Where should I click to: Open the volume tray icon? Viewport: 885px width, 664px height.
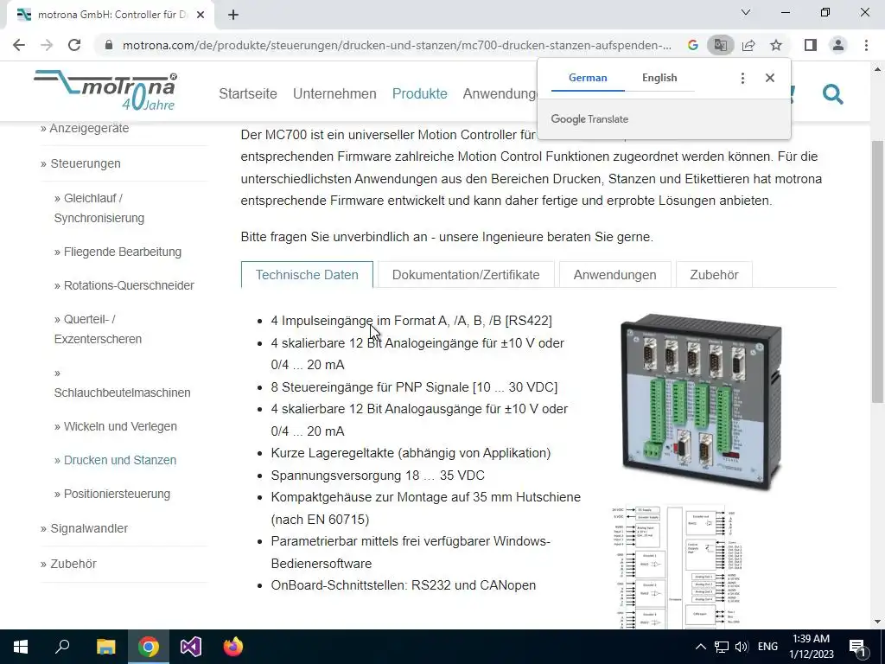[x=742, y=647]
